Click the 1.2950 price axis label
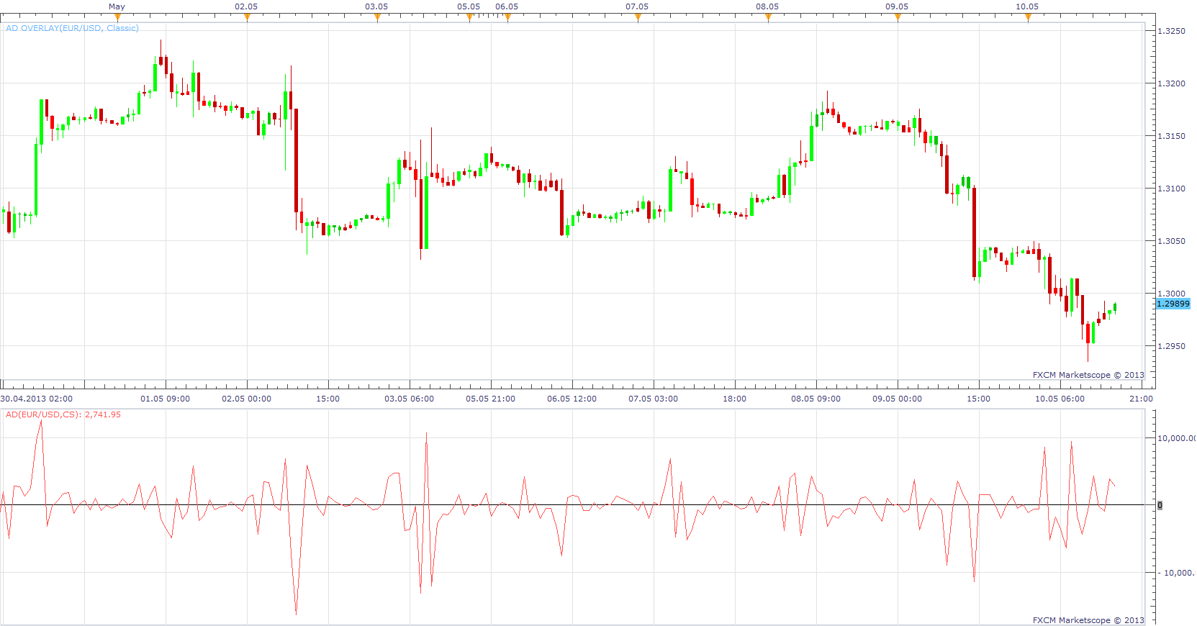The width and height of the screenshot is (1197, 626). click(x=1171, y=346)
